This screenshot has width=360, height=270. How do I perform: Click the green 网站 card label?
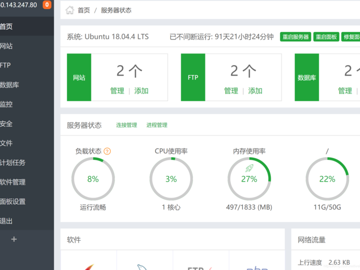click(79, 77)
